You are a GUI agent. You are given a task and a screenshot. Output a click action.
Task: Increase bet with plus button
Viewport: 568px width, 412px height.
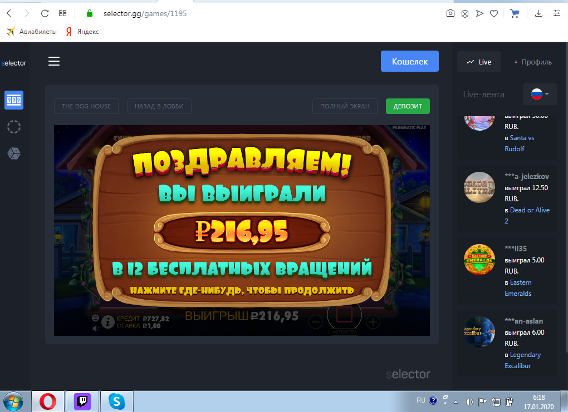tap(373, 321)
